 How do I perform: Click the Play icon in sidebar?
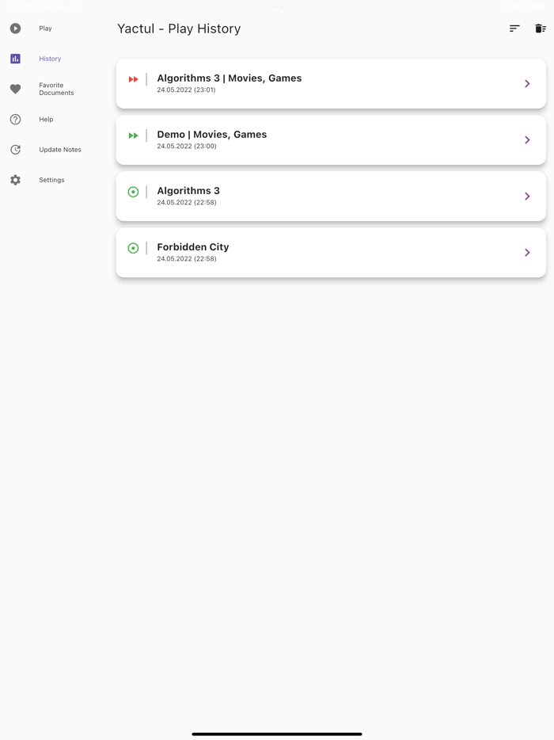tap(15, 29)
